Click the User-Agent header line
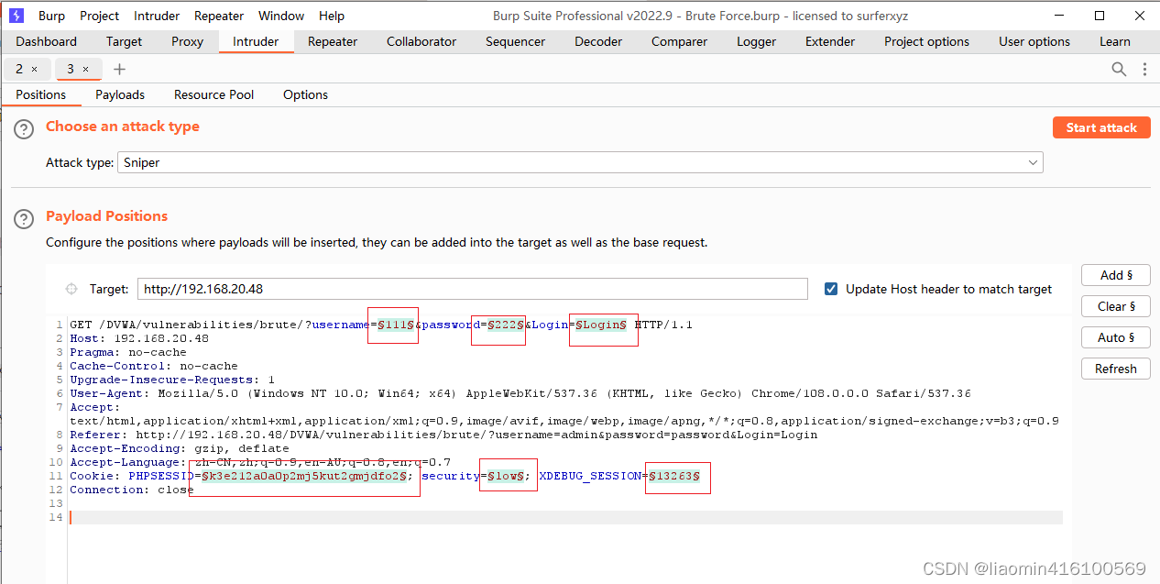 520,393
